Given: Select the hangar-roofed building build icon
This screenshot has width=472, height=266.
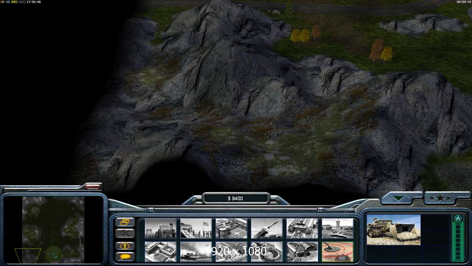Looking at the screenshot, I should coord(302,251).
